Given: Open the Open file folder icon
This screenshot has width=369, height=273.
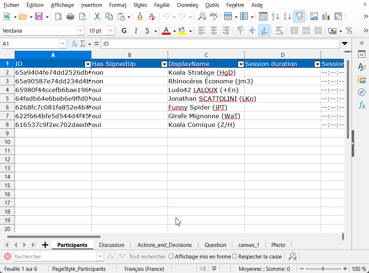Looking at the screenshot, I should (x=23, y=16).
